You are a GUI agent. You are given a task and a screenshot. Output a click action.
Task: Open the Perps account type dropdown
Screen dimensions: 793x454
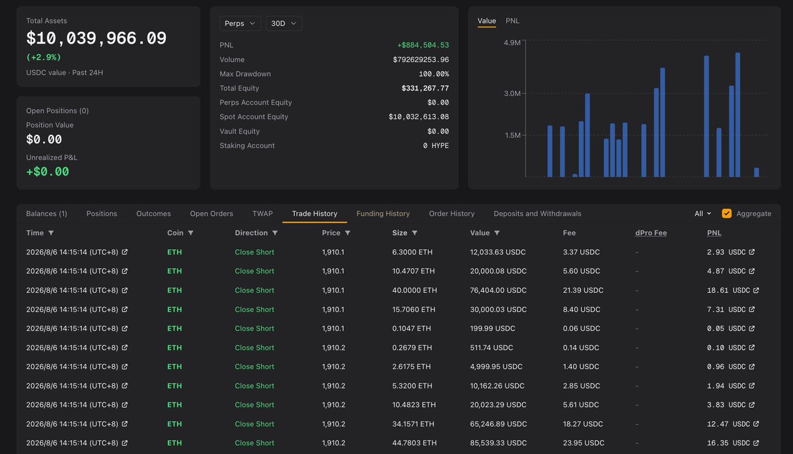[x=240, y=23]
